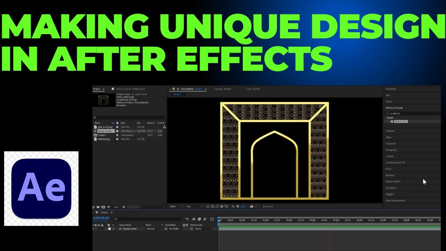Open the 8 bpc color depth setting
446x251 pixels.
[x=116, y=207]
